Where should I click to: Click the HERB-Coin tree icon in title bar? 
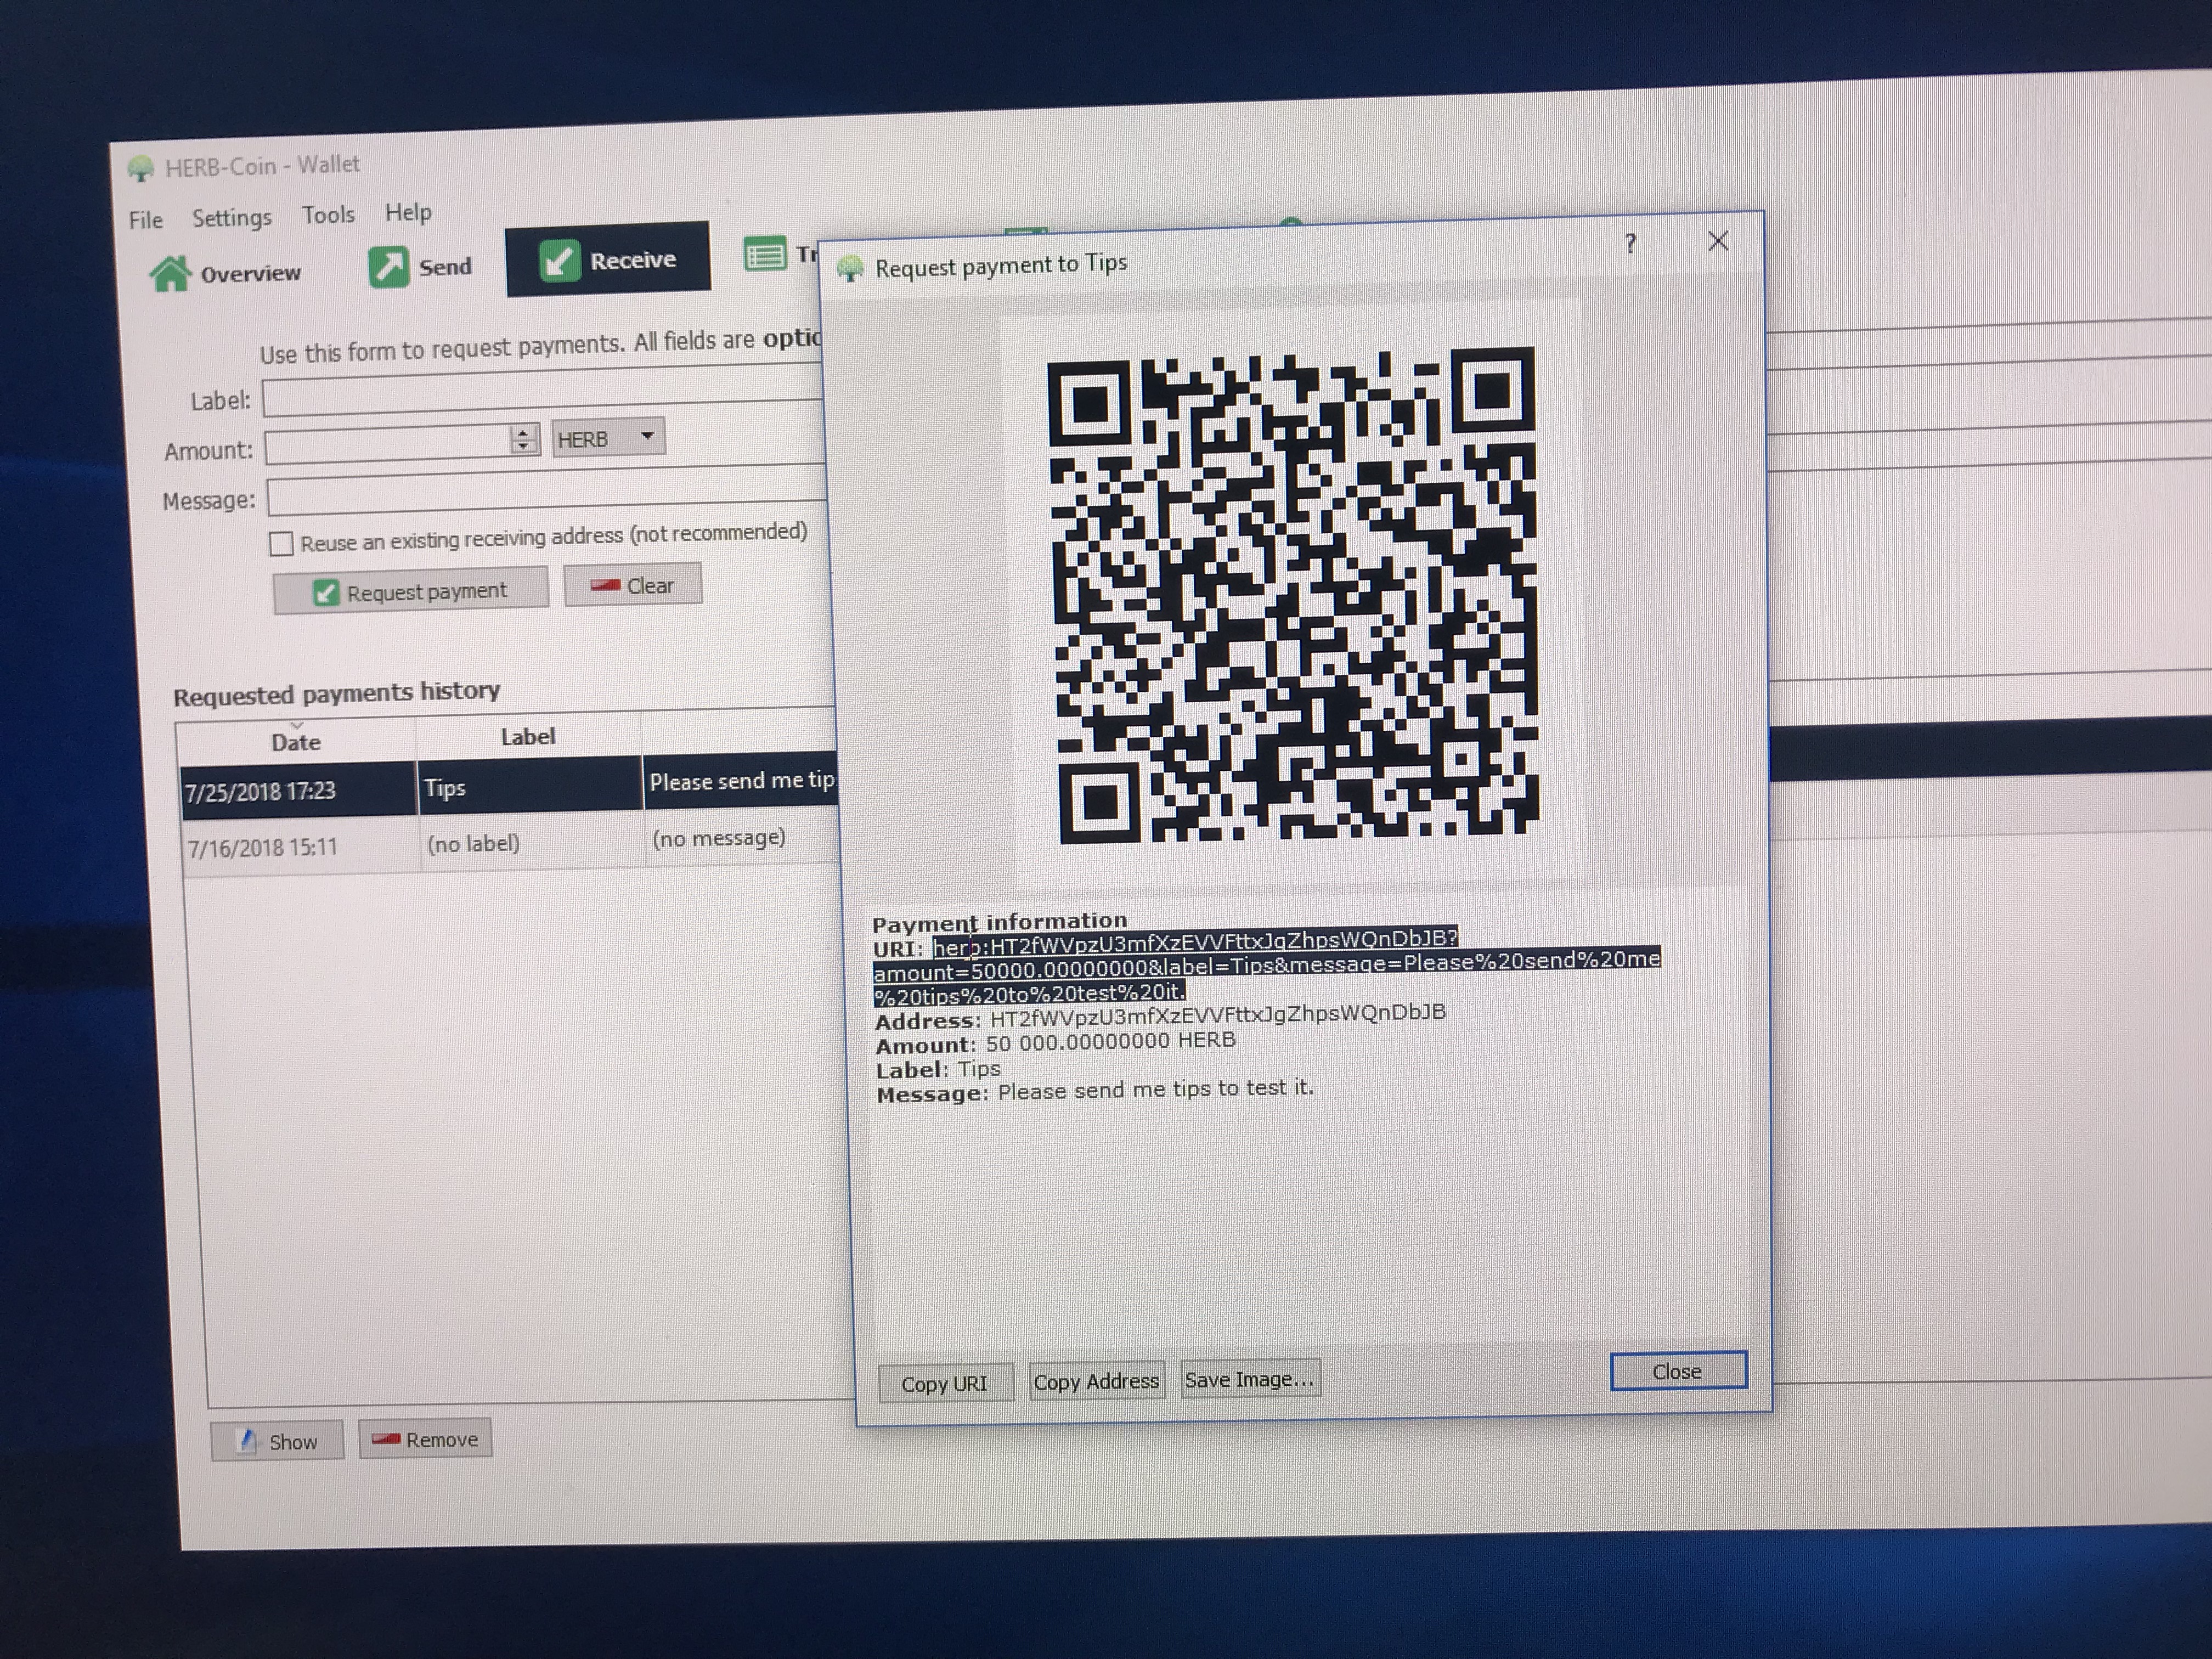(140, 168)
